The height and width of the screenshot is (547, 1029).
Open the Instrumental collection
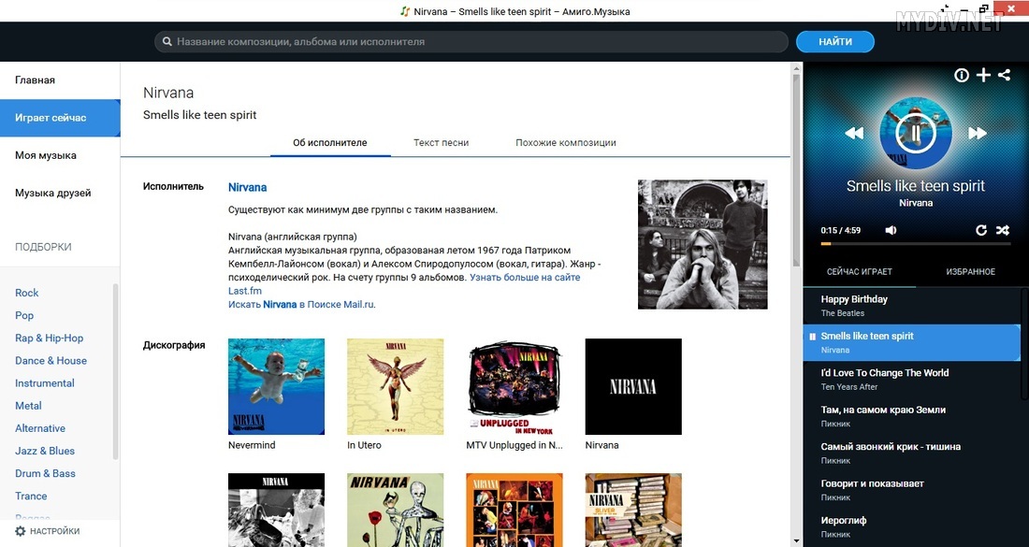[x=45, y=383]
